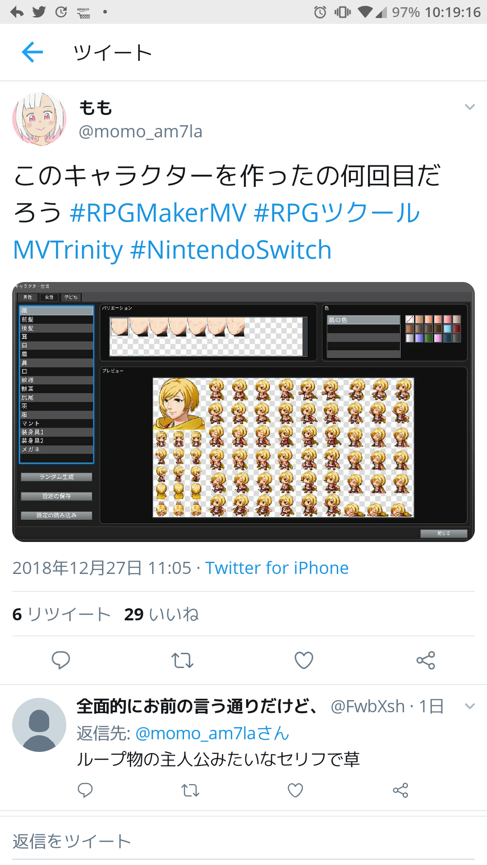
Task: Reply to the main tweet
Action: click(x=61, y=660)
